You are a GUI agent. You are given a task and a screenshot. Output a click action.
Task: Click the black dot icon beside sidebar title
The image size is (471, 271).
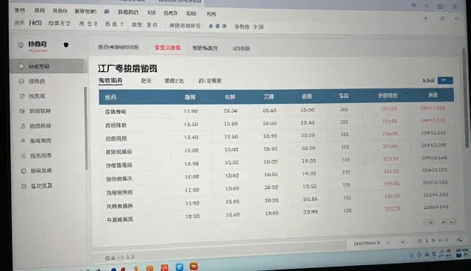tap(66, 45)
